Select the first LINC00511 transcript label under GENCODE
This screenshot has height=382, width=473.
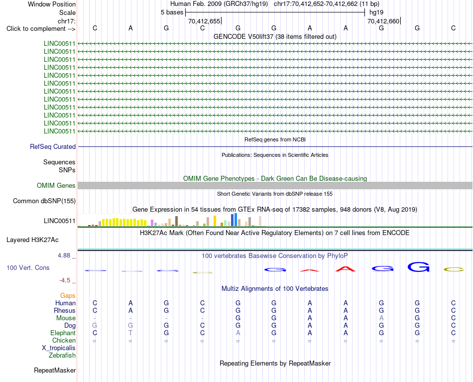[x=59, y=43]
